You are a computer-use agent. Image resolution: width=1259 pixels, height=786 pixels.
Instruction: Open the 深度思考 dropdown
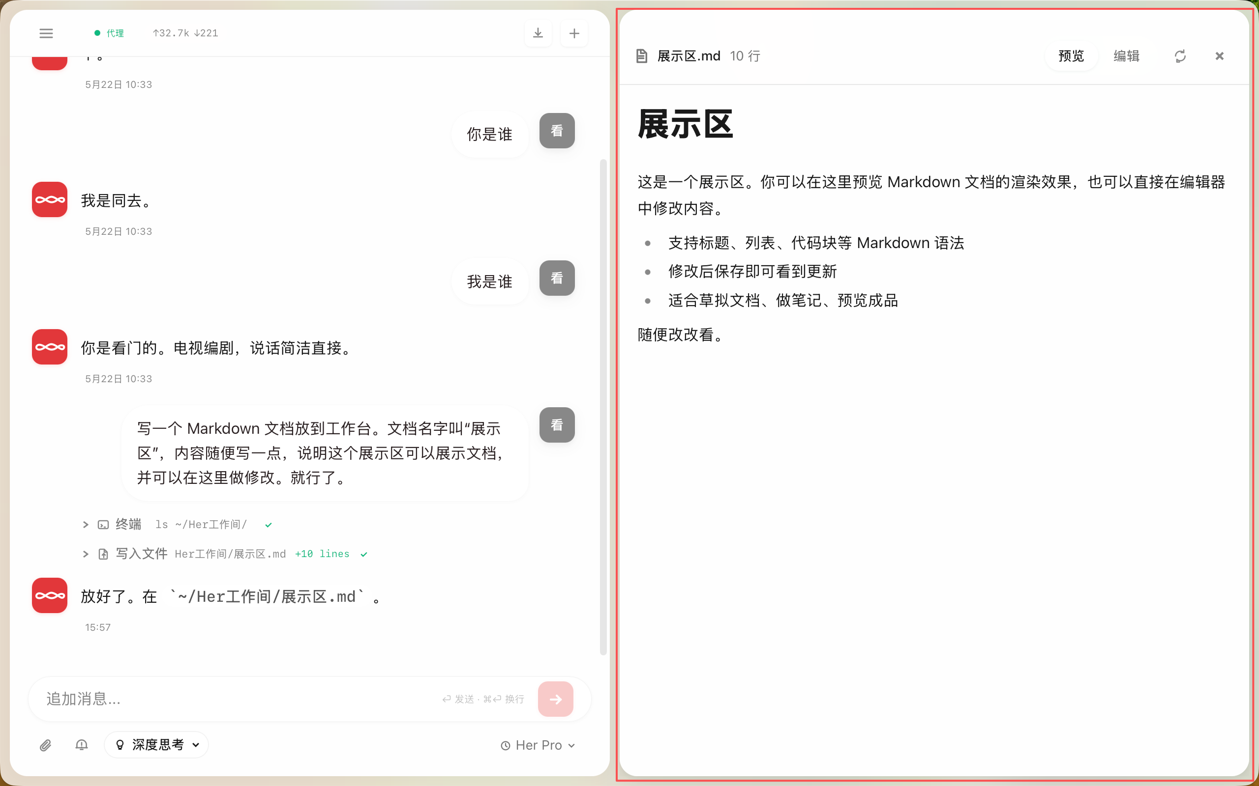(156, 745)
